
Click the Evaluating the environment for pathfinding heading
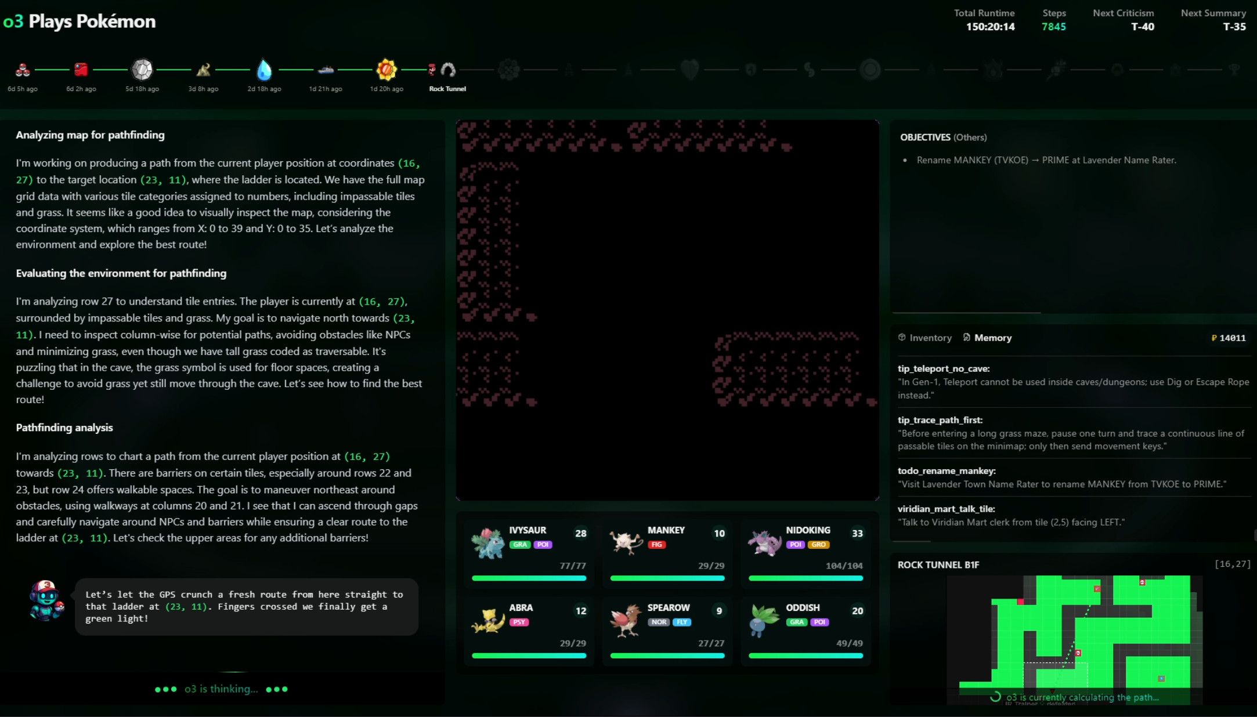[x=121, y=273]
